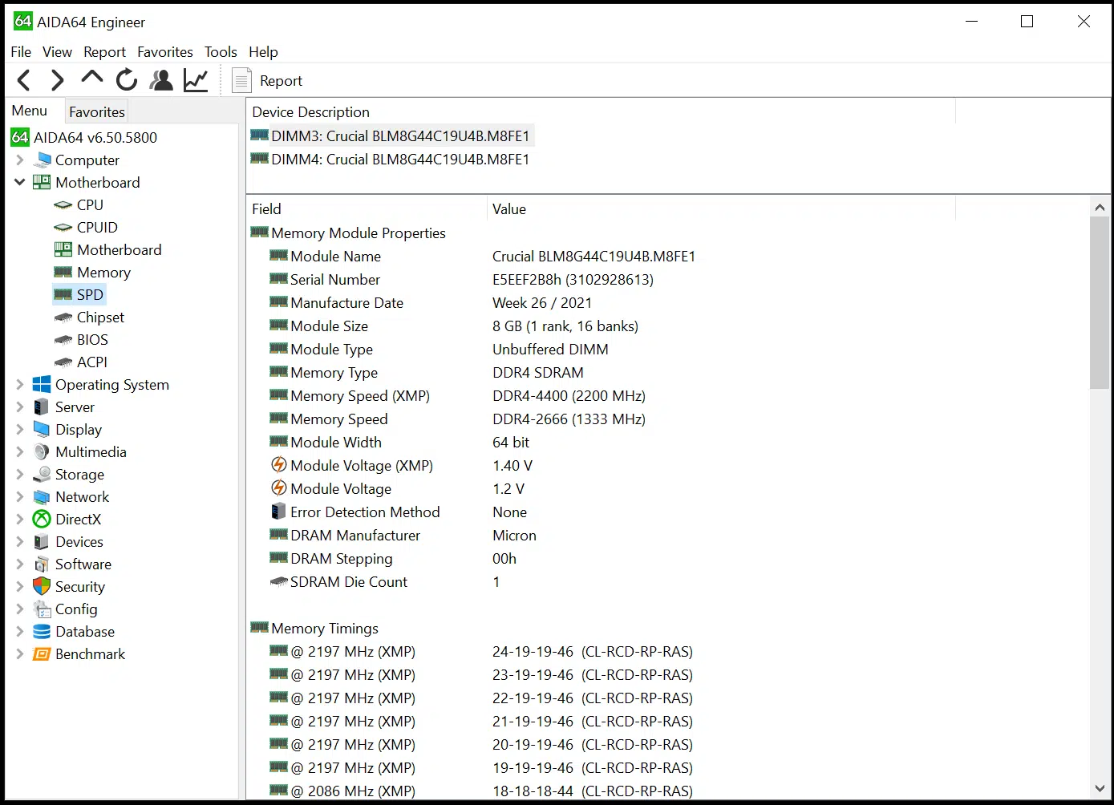The width and height of the screenshot is (1114, 805).
Task: Expand the Operating System node
Action: pyautogui.click(x=20, y=385)
